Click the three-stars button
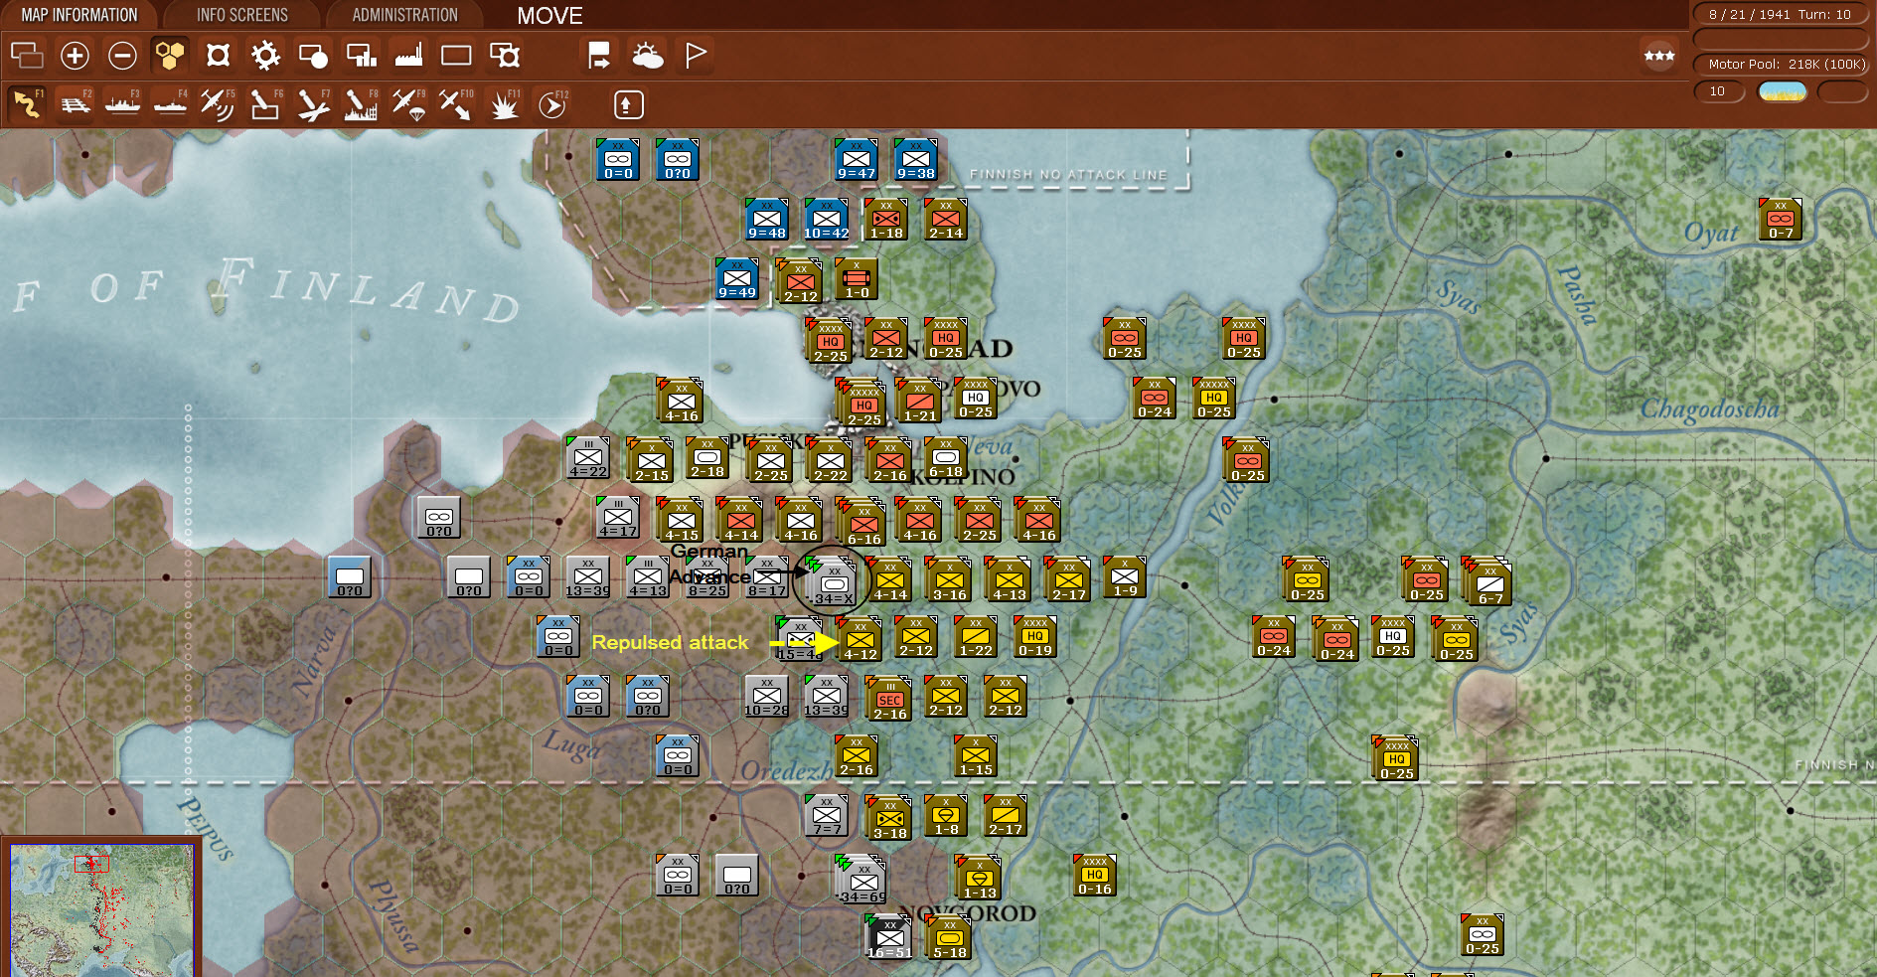This screenshot has width=1877, height=977. 1659,56
